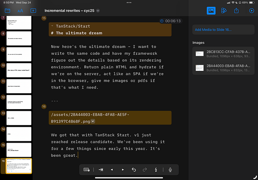The width and height of the screenshot is (258, 180).
Task: Select slide 13 thumbnail
Action: tap(19, 118)
